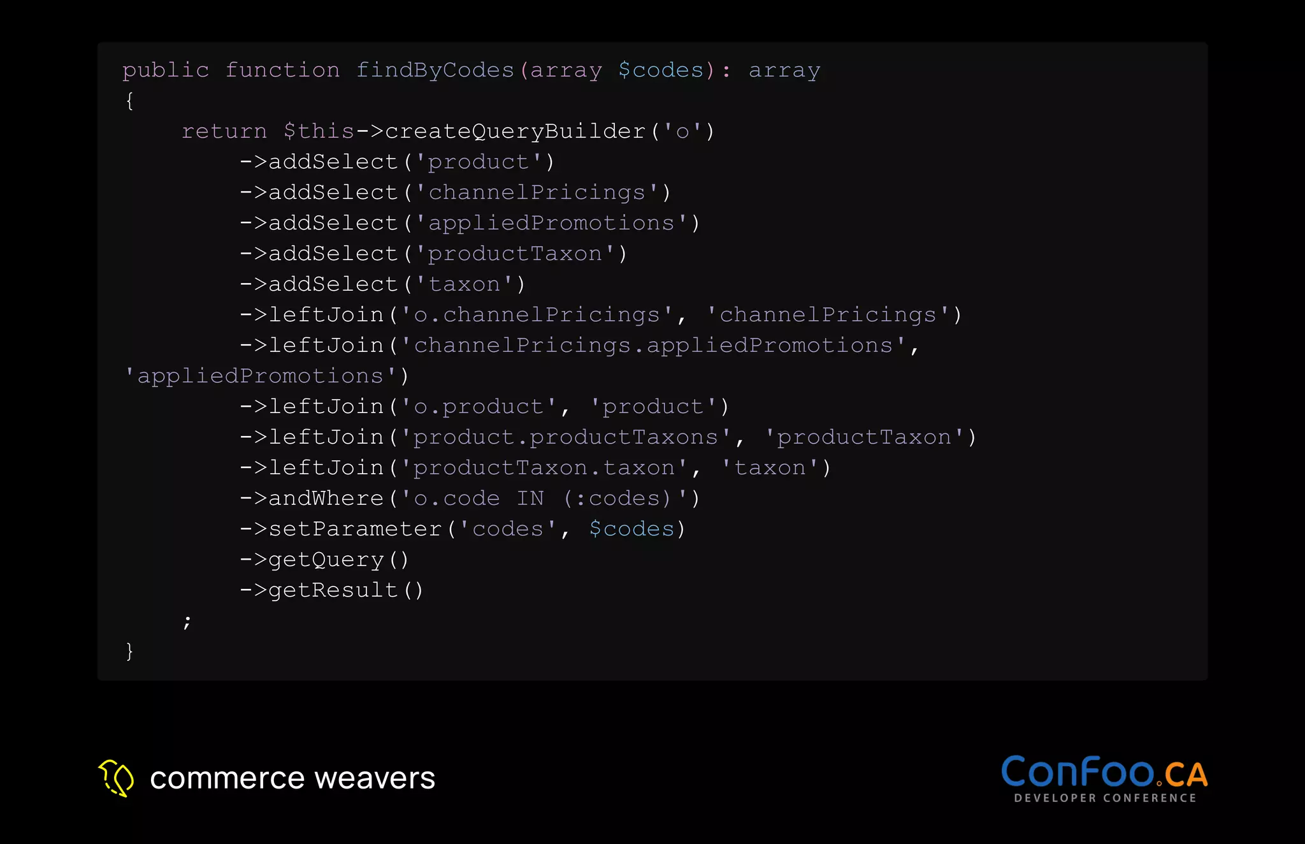Screen dimensions: 1305x844
Task: Click the '$codes' parameter in function signature
Action: [661, 69]
